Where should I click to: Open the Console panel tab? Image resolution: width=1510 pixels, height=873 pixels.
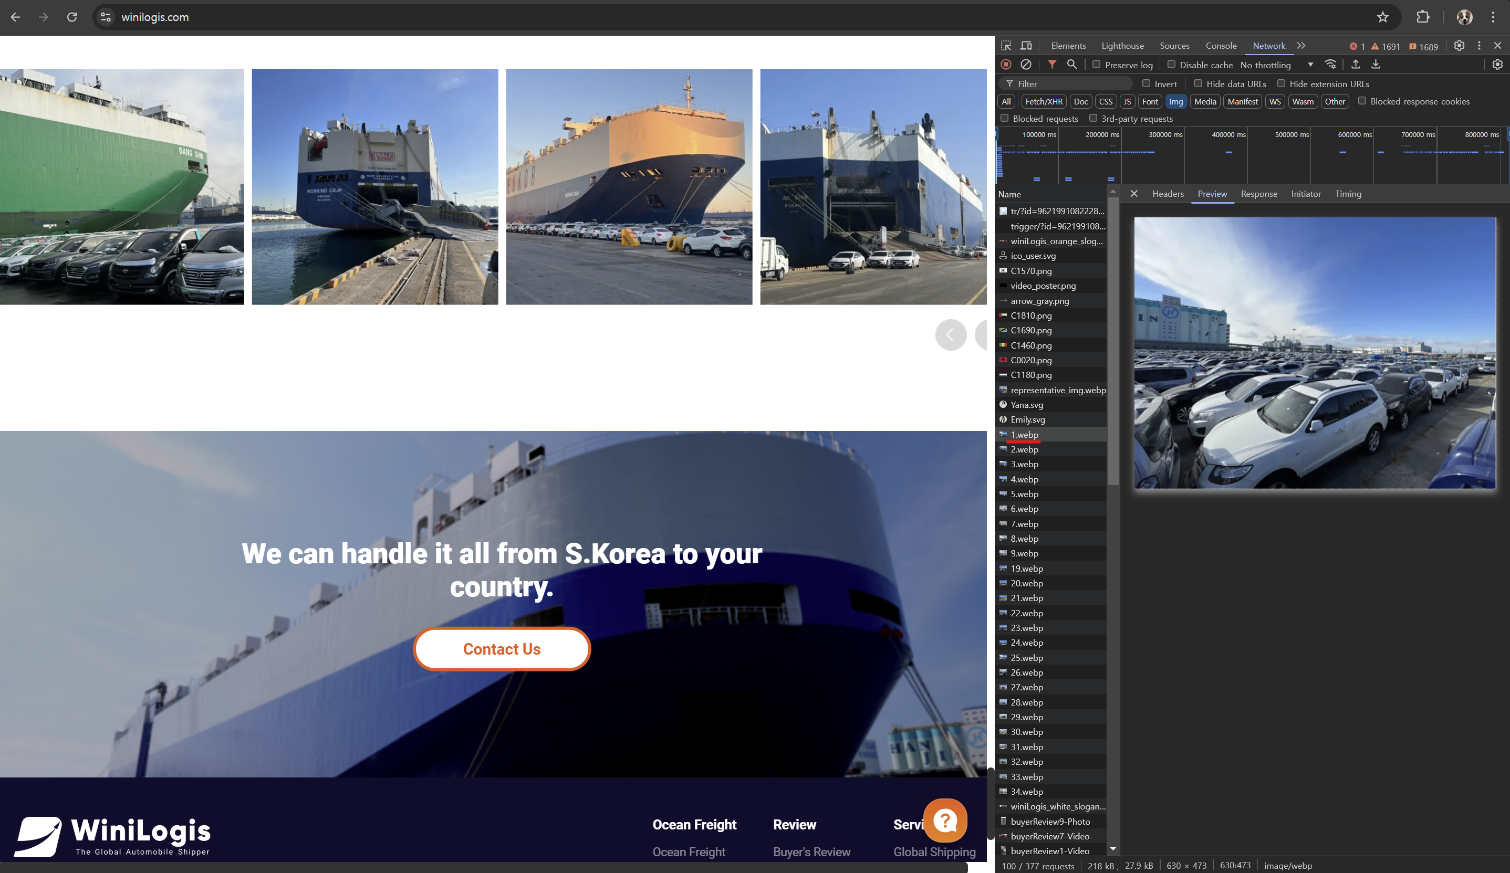[1221, 46]
